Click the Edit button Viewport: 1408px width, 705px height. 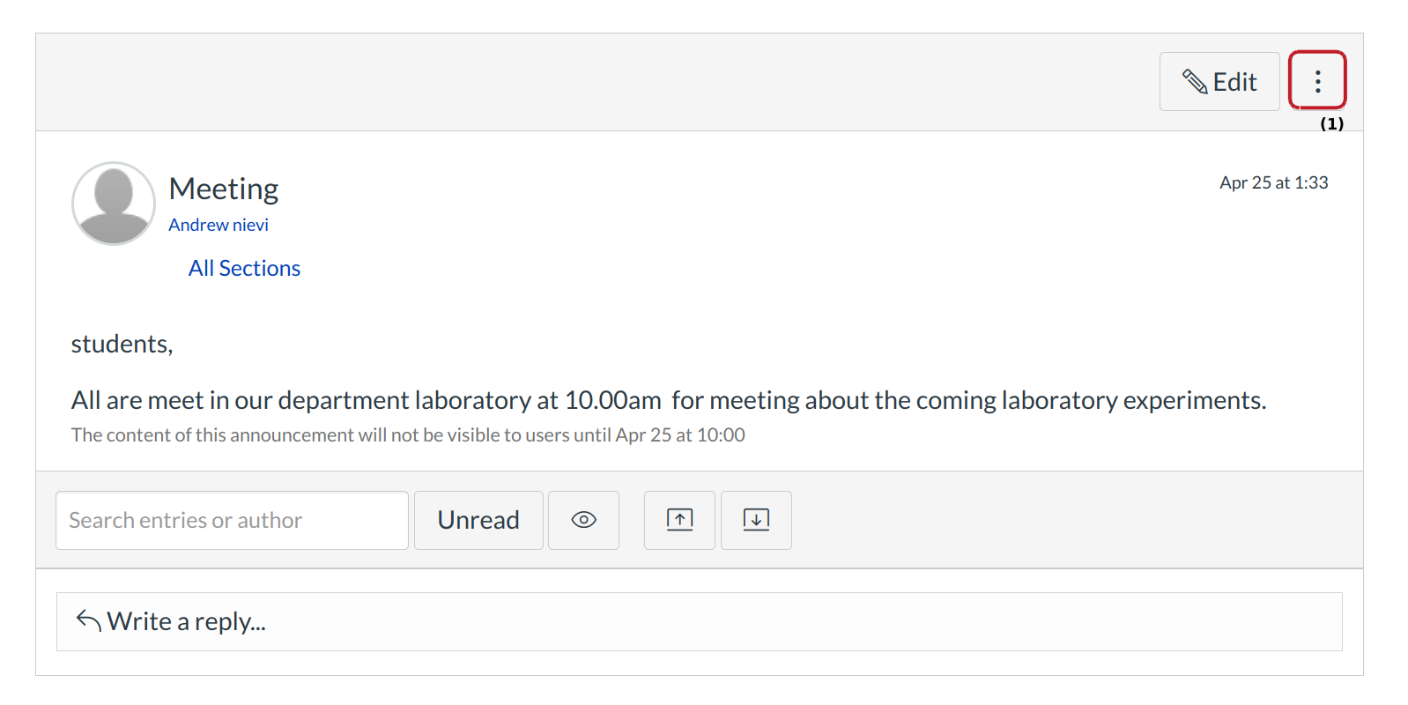(x=1219, y=81)
